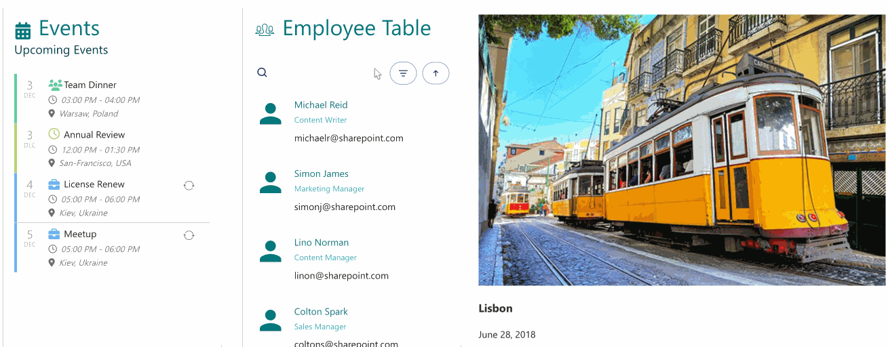This screenshot has height=347, width=888.
Task: Click the time icon under Annual Review
Action: (52, 150)
